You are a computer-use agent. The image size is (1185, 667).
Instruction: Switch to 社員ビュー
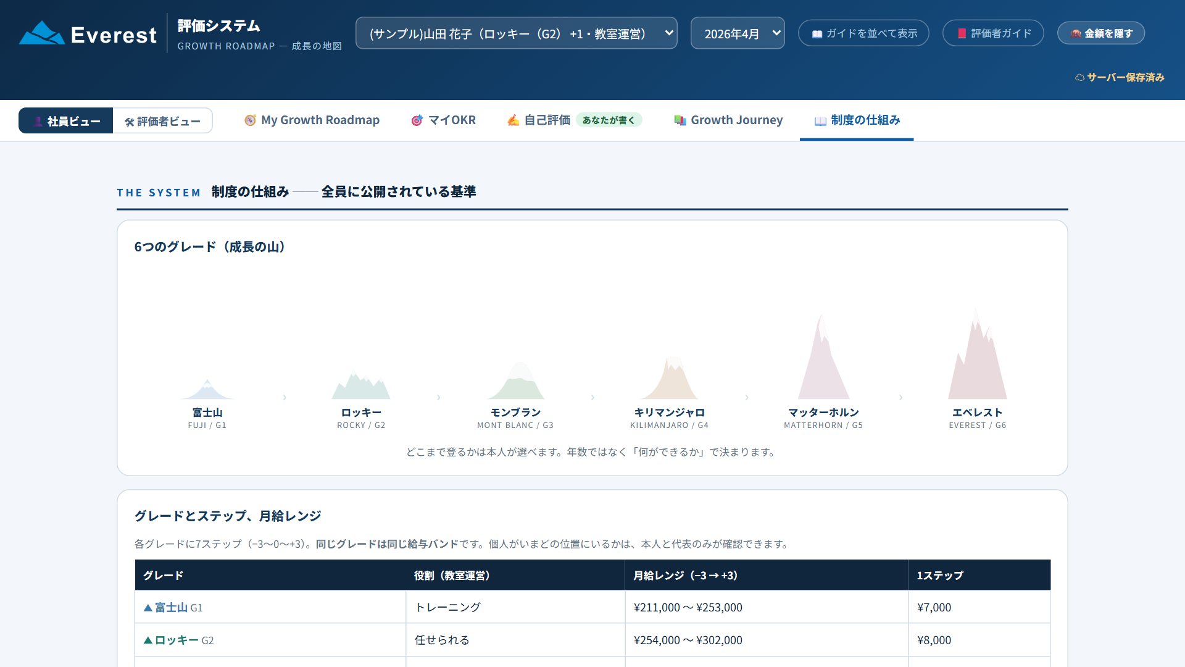(x=65, y=121)
